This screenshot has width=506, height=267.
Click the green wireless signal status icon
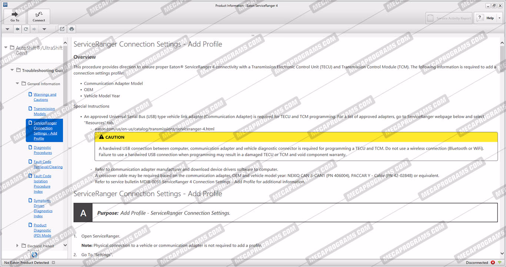[500, 263]
